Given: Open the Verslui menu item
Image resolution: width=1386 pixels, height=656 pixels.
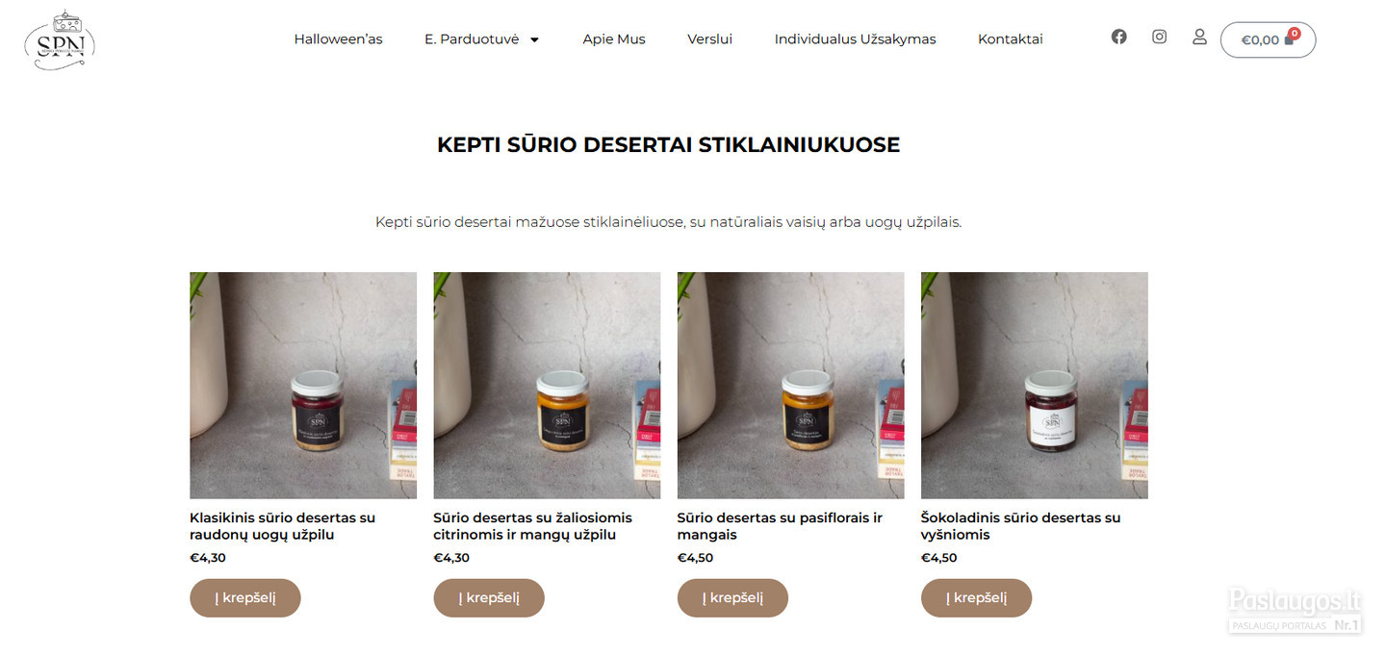Looking at the screenshot, I should pyautogui.click(x=709, y=39).
